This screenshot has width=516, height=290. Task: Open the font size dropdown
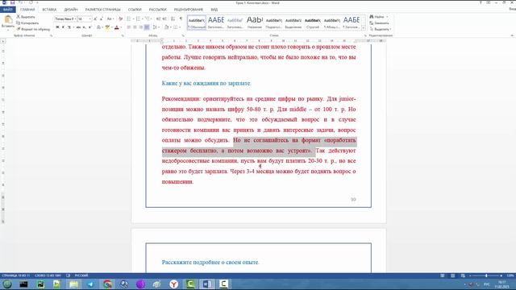click(x=89, y=19)
